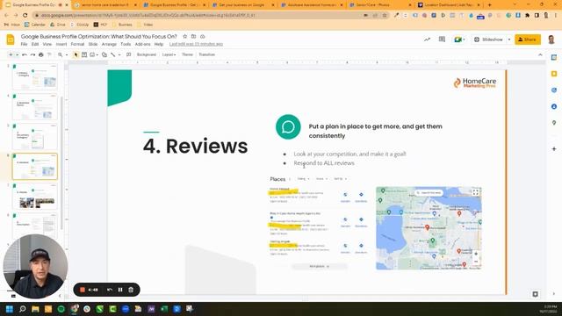This screenshot has width=562, height=316.
Task: Click the yellow Share button
Action: tap(528, 39)
